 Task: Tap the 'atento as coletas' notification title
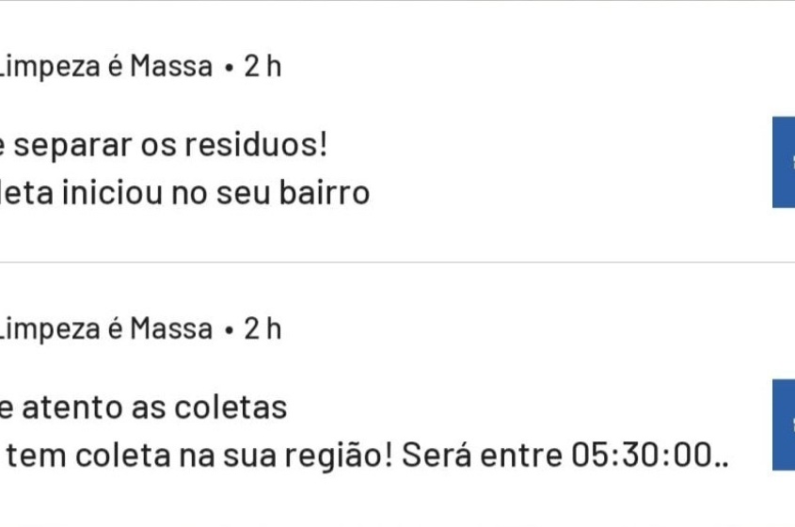pyautogui.click(x=144, y=407)
